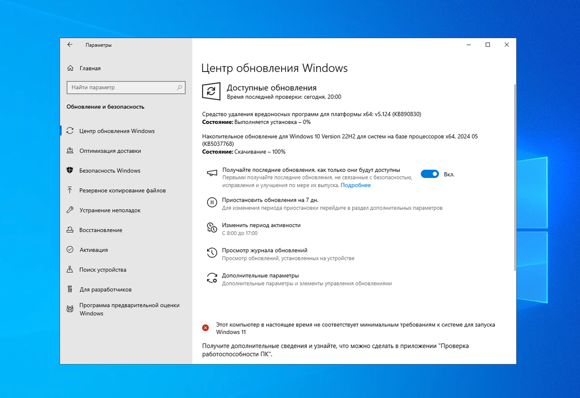Image resolution: width=580 pixels, height=398 pixels.
Task: Click the upload arrow icon for Резервное копирование
Action: (x=70, y=190)
